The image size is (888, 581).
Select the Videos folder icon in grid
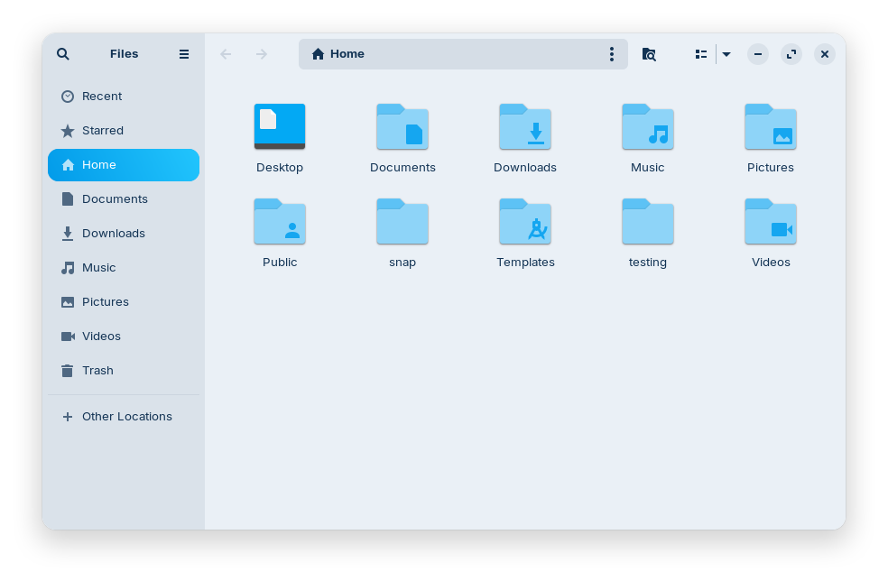click(x=771, y=221)
